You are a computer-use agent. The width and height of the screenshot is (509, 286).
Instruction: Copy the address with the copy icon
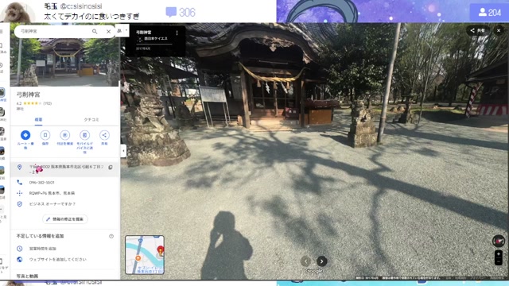click(x=111, y=168)
